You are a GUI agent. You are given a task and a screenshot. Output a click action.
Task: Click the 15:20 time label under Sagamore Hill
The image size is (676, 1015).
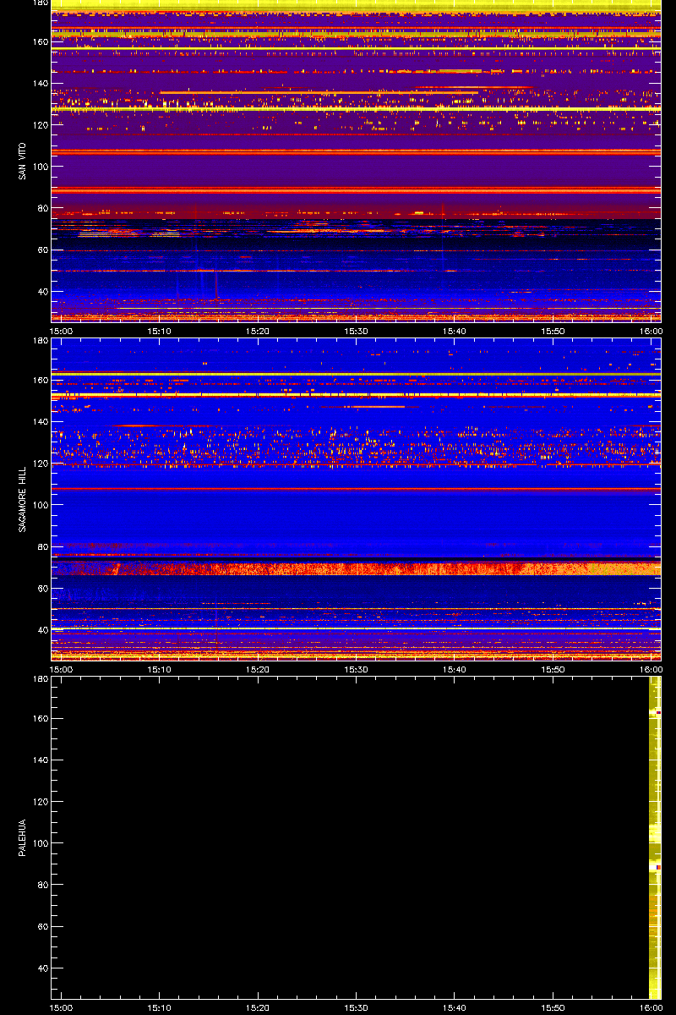coord(259,670)
